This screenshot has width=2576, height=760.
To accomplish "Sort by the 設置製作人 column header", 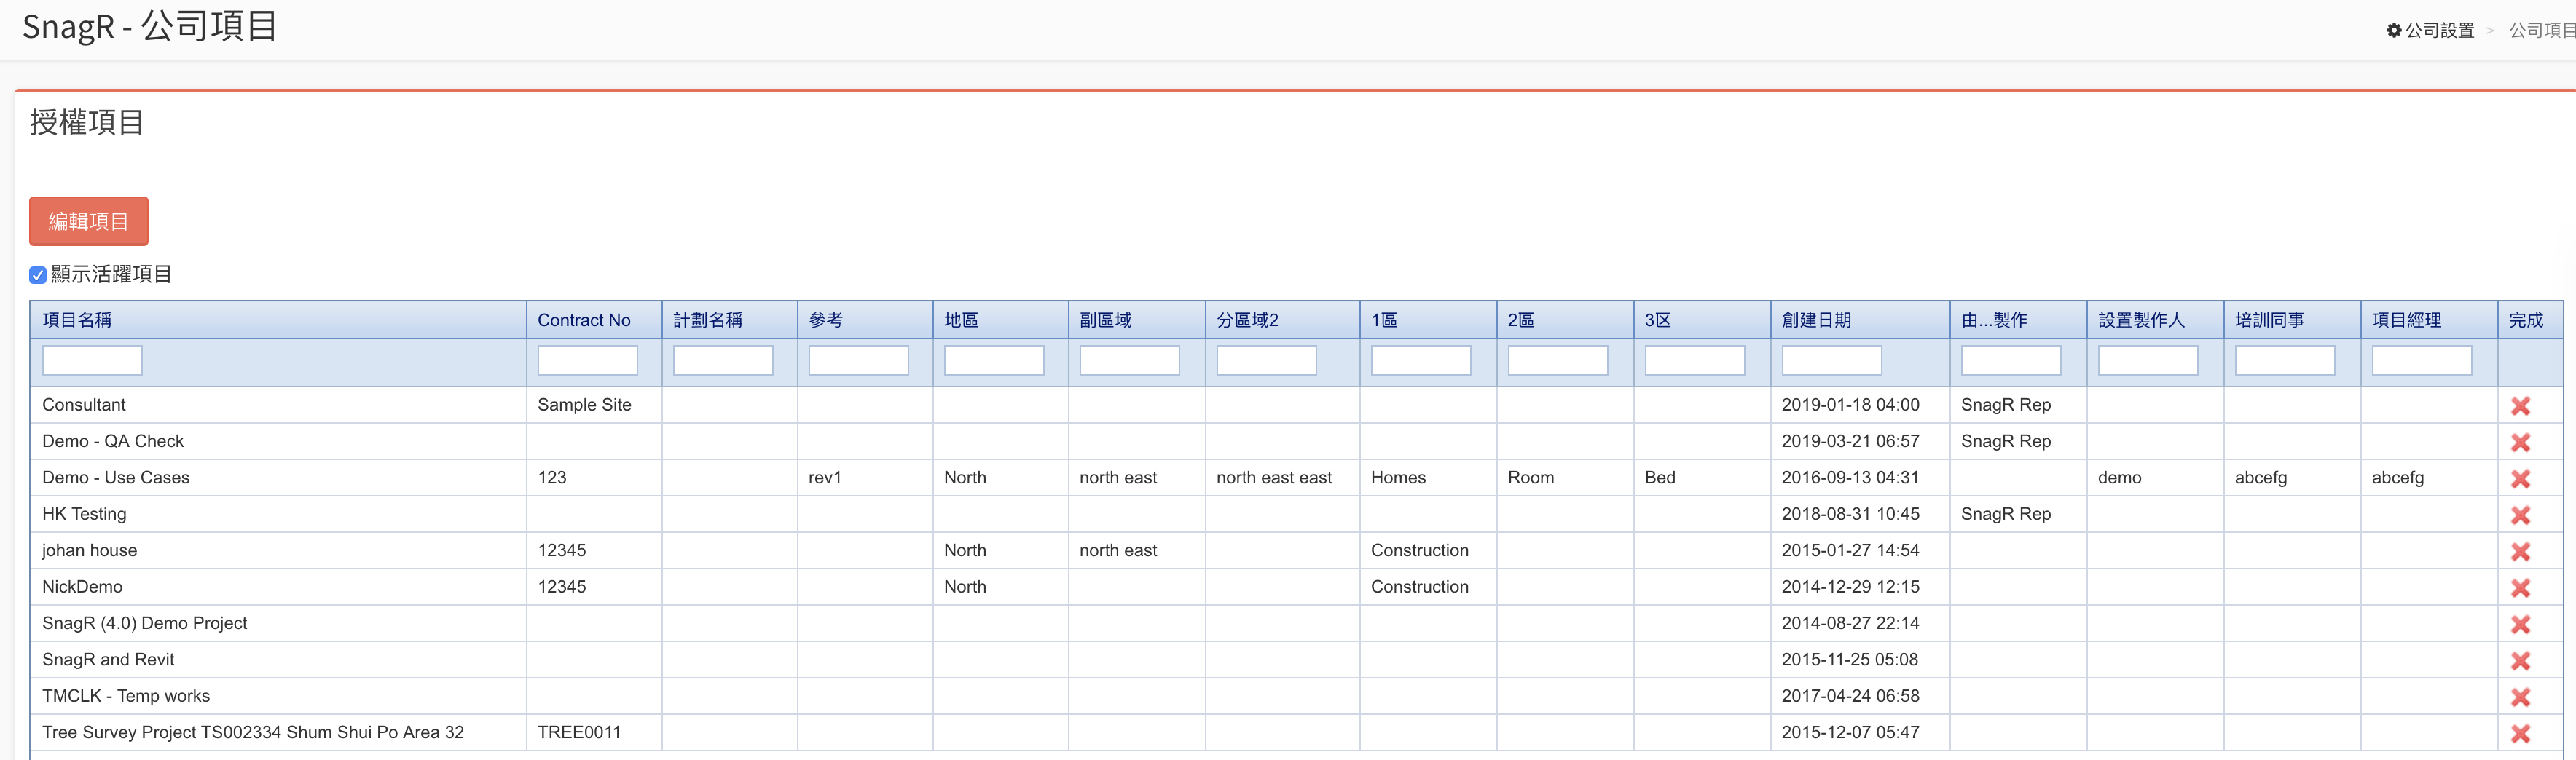I will click(x=2155, y=320).
